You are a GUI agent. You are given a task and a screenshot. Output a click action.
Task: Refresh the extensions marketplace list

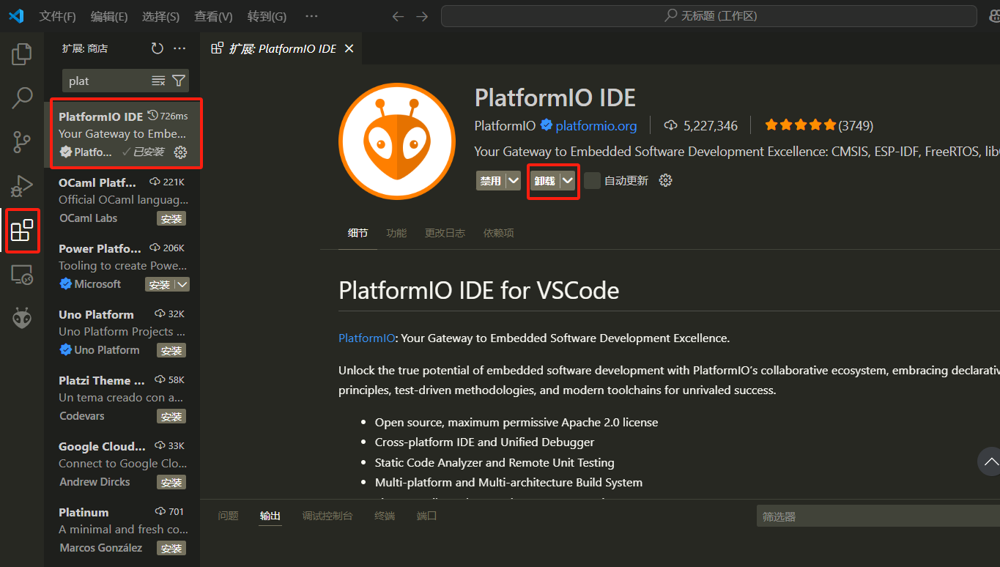(157, 48)
